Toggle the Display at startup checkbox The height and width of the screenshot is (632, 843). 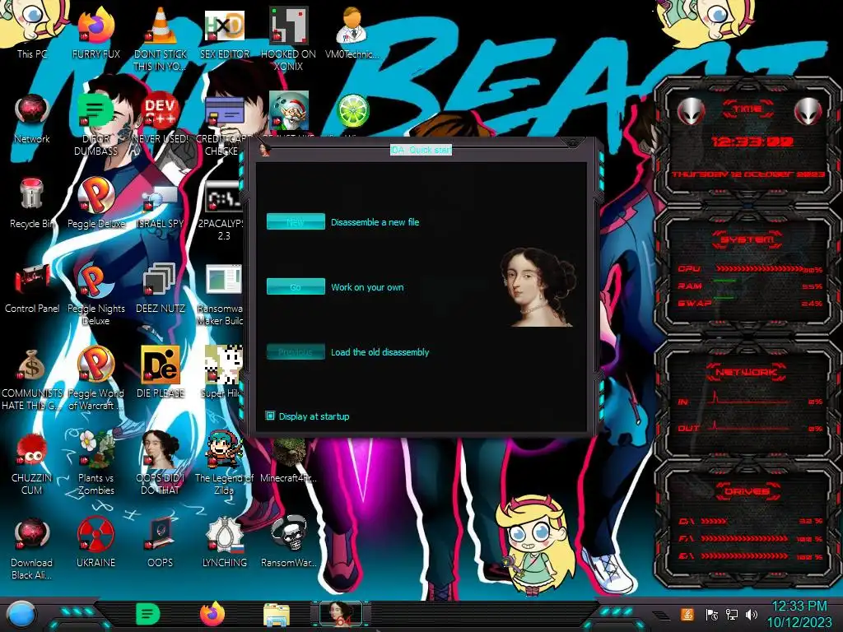coord(270,416)
